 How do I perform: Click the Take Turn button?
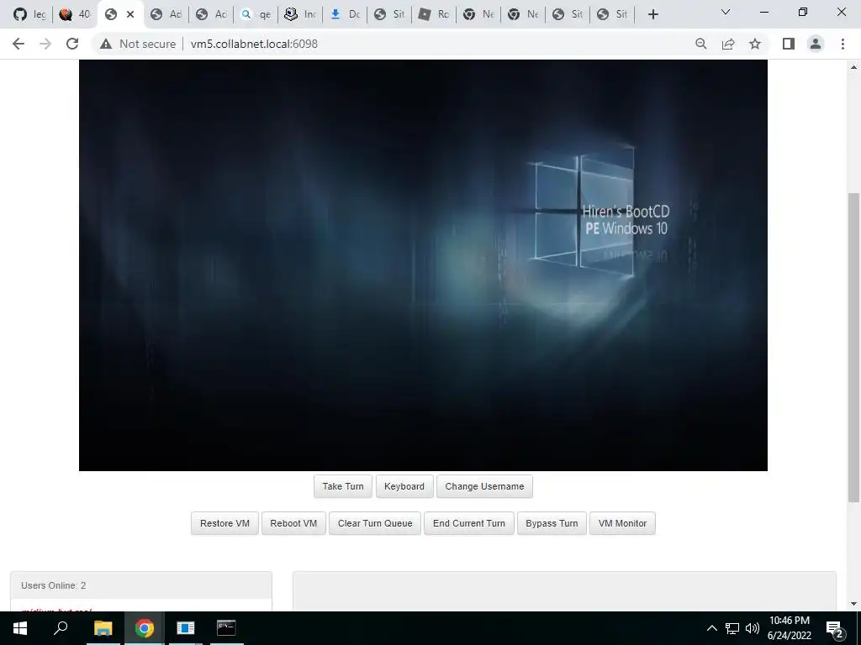coord(343,486)
